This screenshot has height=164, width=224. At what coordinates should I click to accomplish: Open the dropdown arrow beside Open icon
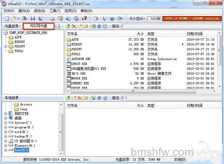click(x=19, y=19)
